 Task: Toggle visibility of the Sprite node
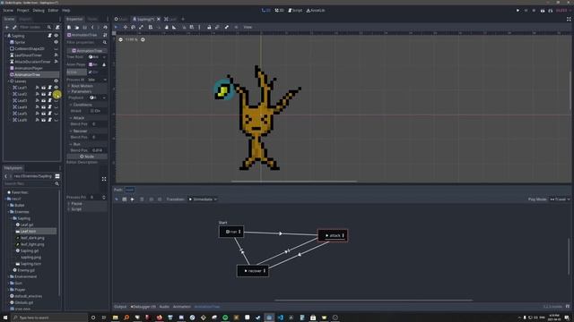(x=56, y=42)
